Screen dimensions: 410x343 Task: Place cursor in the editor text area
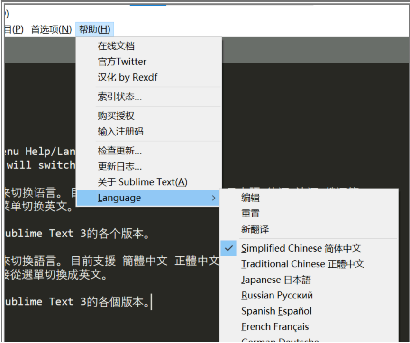click(x=95, y=303)
